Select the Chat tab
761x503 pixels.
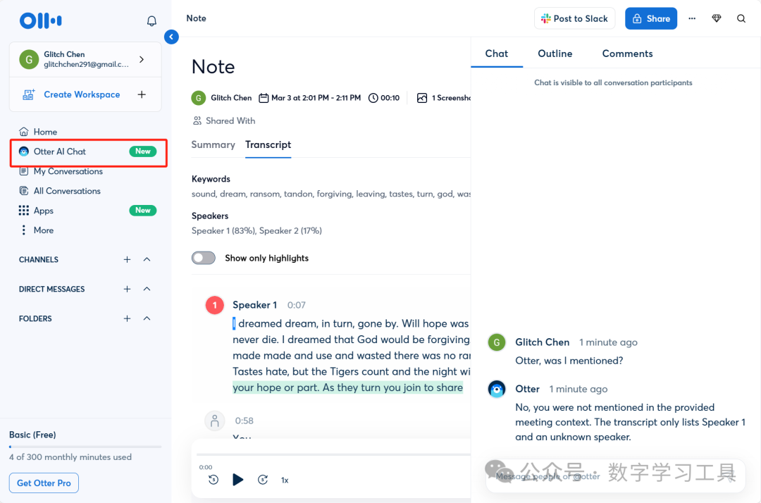497,54
